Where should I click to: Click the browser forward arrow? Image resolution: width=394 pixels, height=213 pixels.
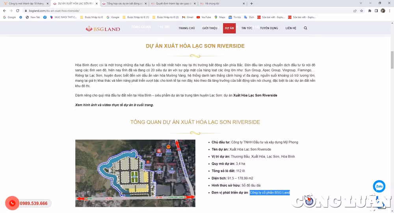tap(11, 11)
